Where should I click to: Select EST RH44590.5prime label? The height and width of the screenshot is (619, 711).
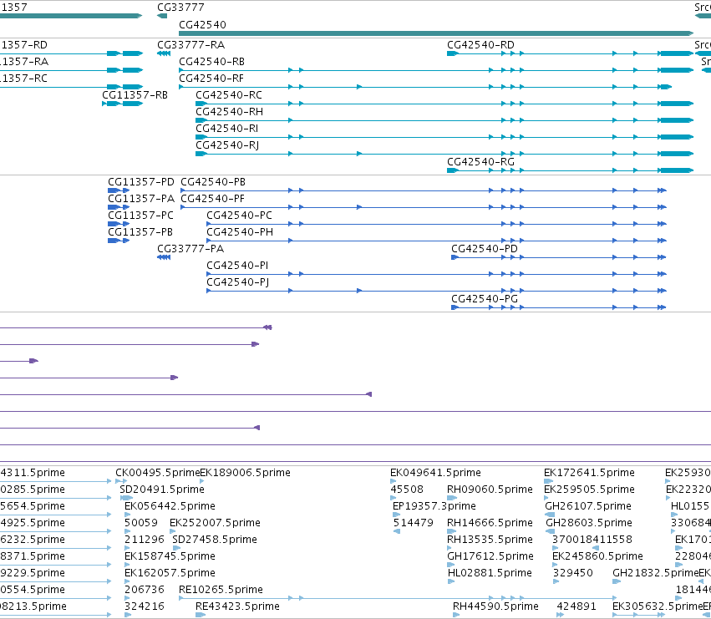coord(495,606)
